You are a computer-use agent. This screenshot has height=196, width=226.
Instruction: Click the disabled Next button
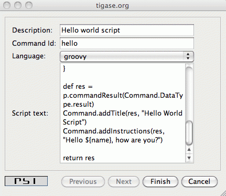point(124,181)
